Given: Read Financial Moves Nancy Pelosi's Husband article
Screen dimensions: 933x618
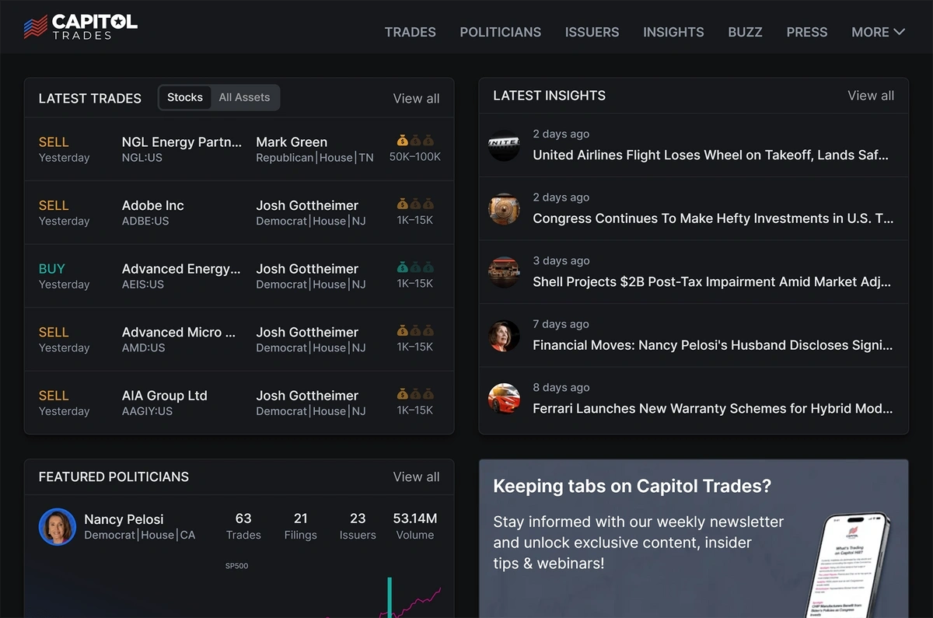Looking at the screenshot, I should (713, 345).
